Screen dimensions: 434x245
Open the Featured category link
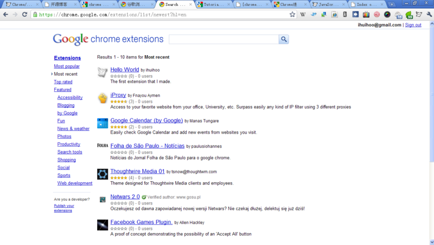62,90
